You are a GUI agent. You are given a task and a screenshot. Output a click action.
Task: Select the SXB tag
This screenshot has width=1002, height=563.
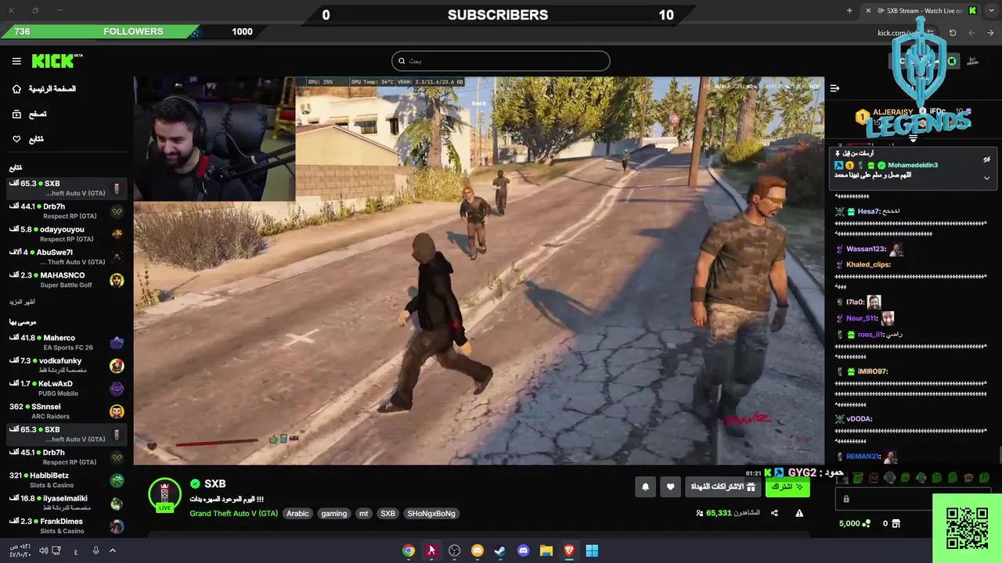pyautogui.click(x=387, y=514)
